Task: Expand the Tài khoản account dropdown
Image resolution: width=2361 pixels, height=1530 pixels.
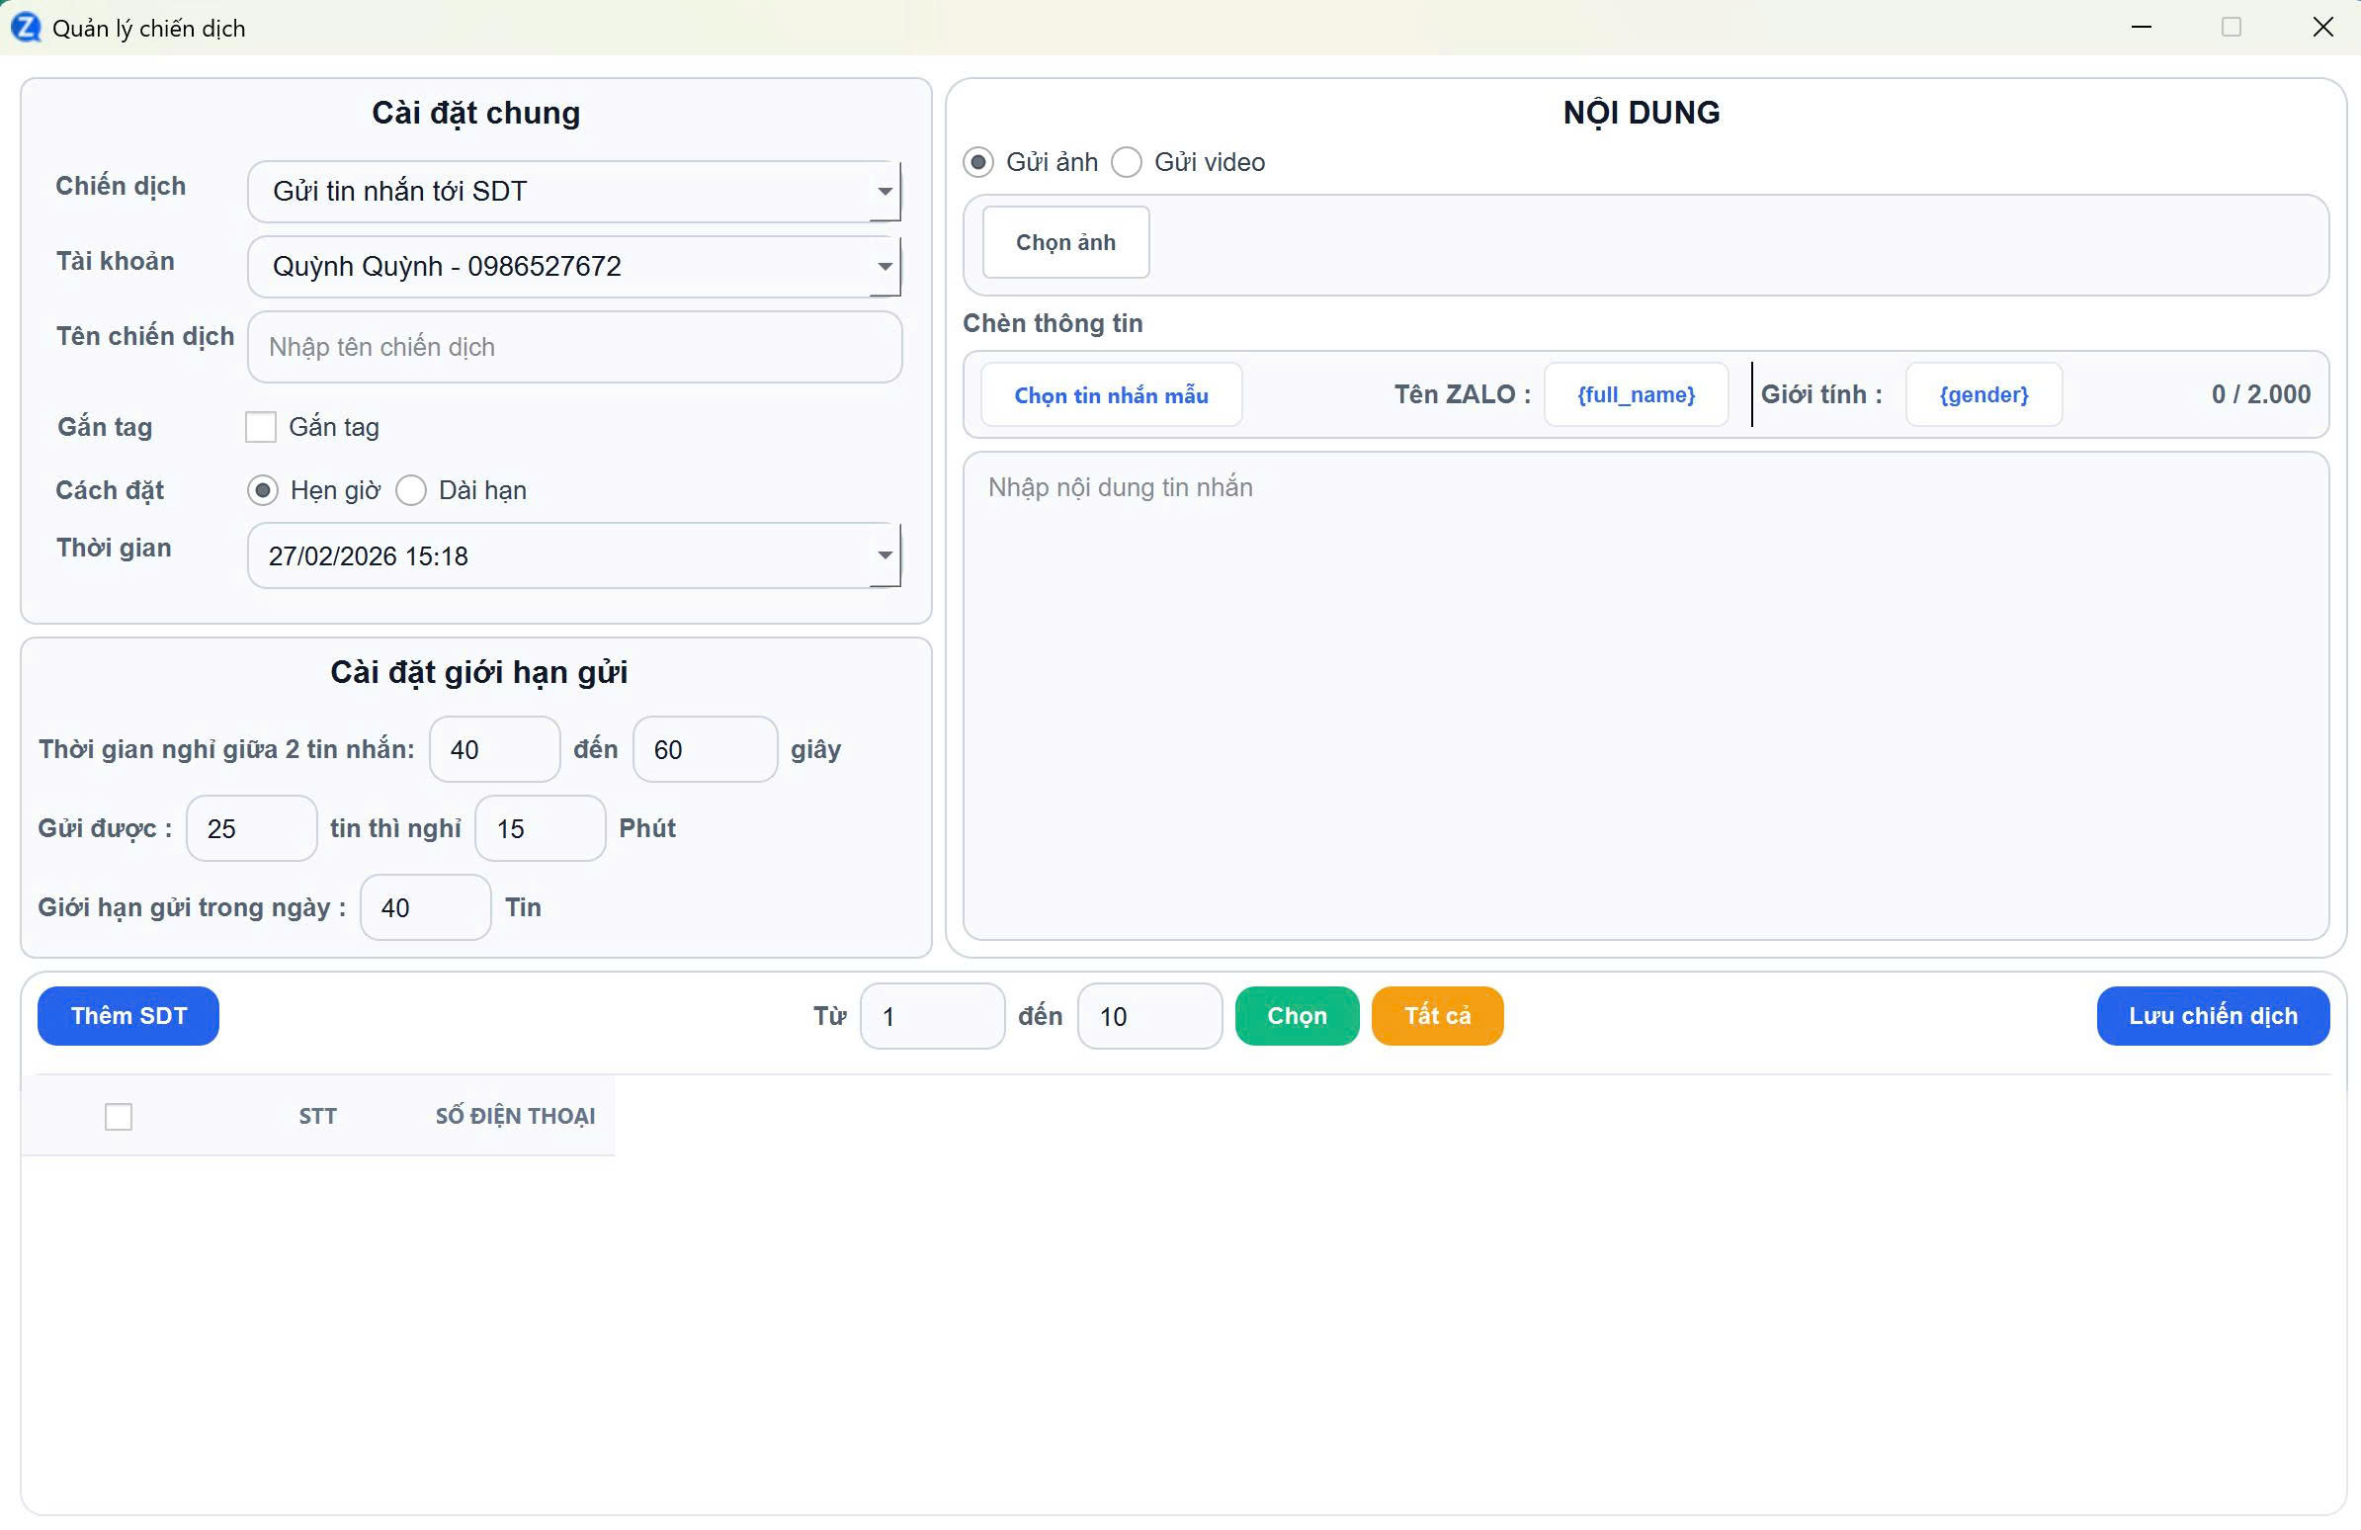Action: pos(884,266)
